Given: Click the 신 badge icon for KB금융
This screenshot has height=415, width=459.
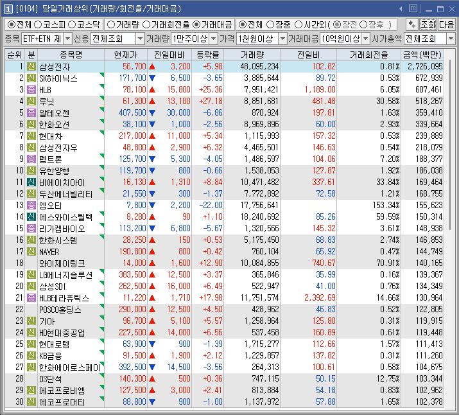Looking at the screenshot, I should tap(31, 355).
